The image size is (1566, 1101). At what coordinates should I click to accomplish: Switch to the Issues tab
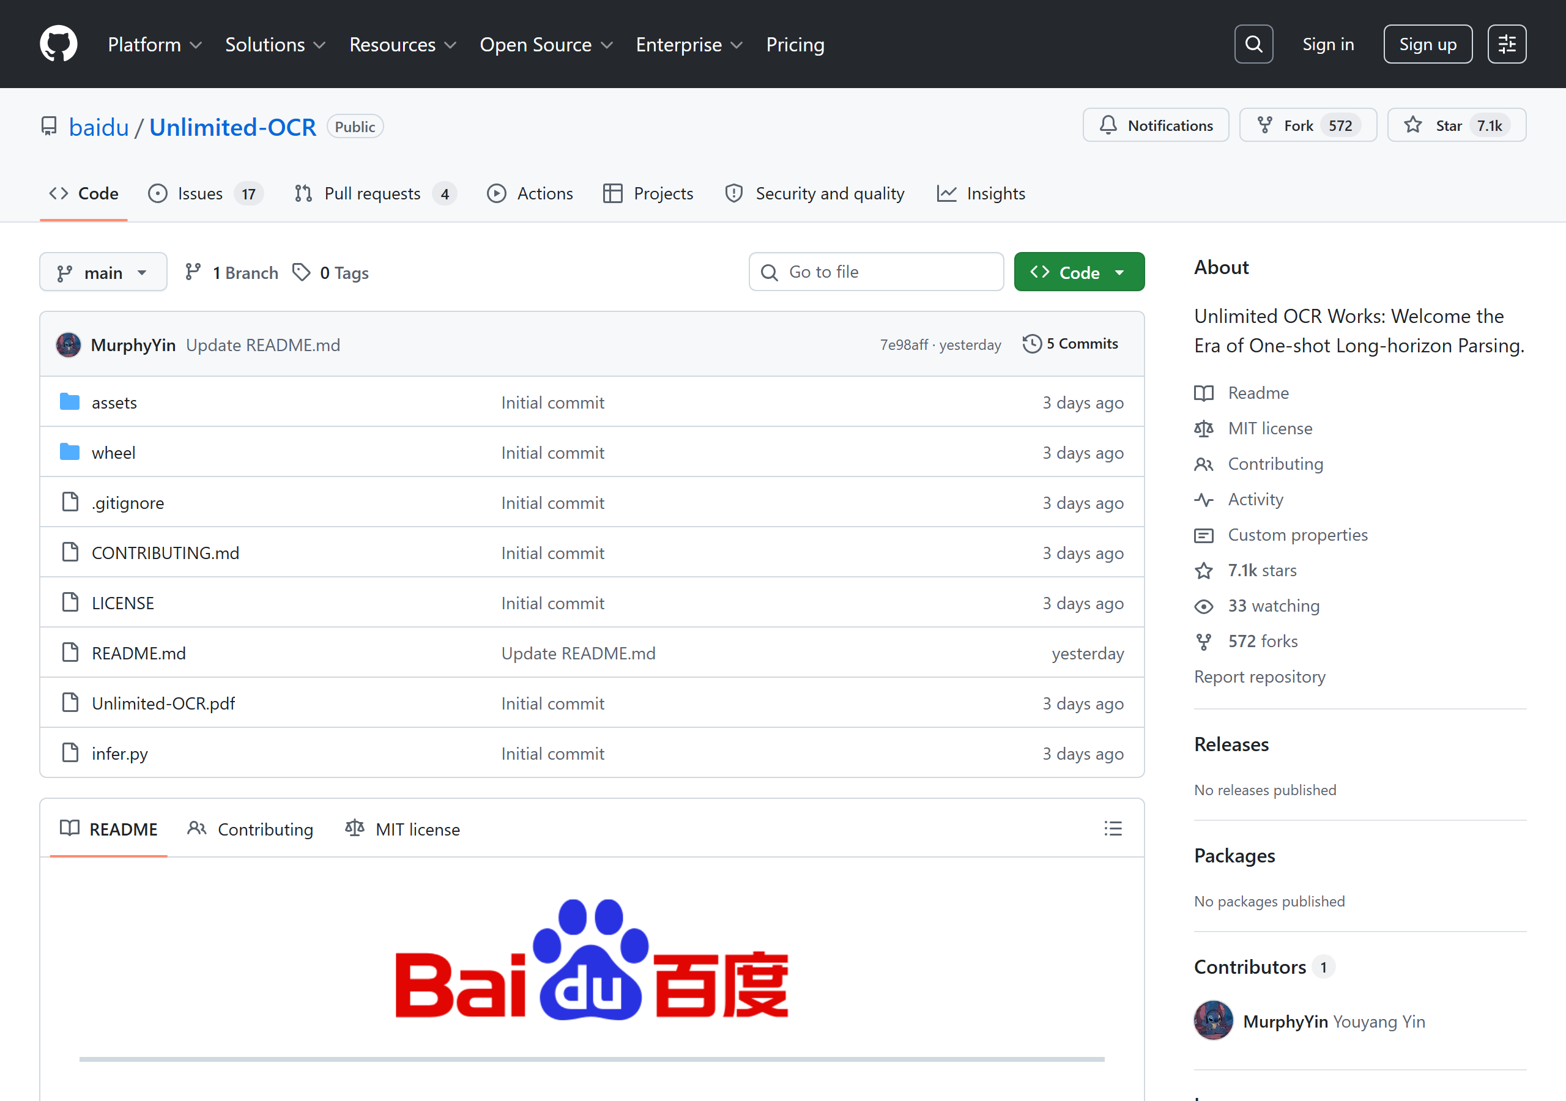pos(206,194)
